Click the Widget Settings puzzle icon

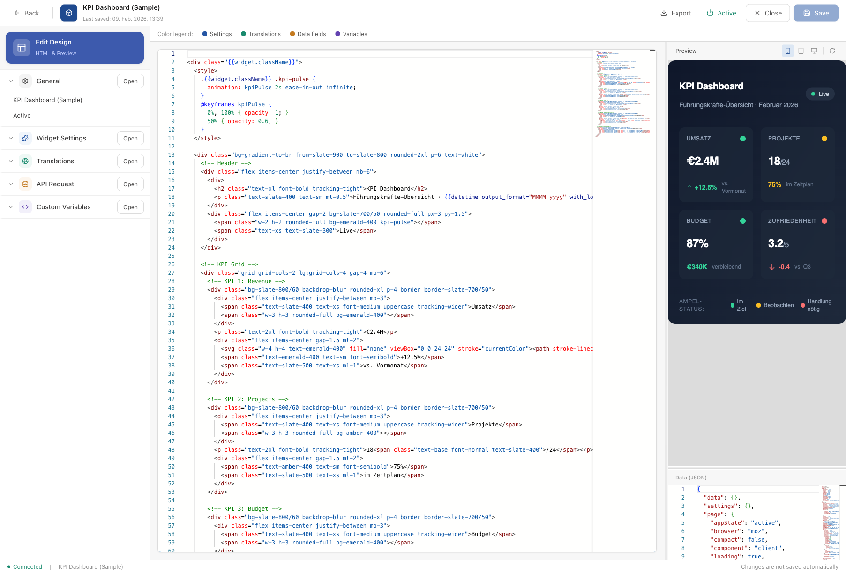pos(25,138)
